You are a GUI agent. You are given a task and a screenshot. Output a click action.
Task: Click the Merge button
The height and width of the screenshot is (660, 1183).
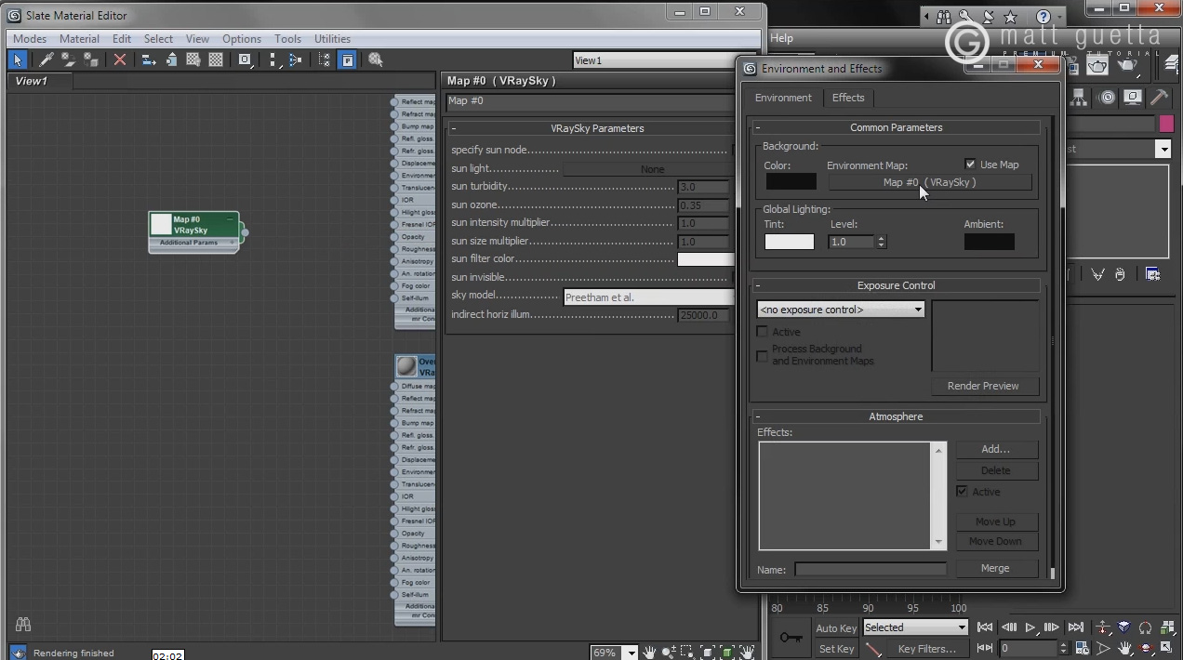tap(995, 568)
